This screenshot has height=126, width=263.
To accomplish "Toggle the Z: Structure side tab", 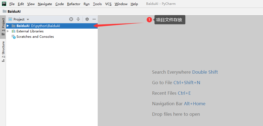I will (x=3, y=52).
